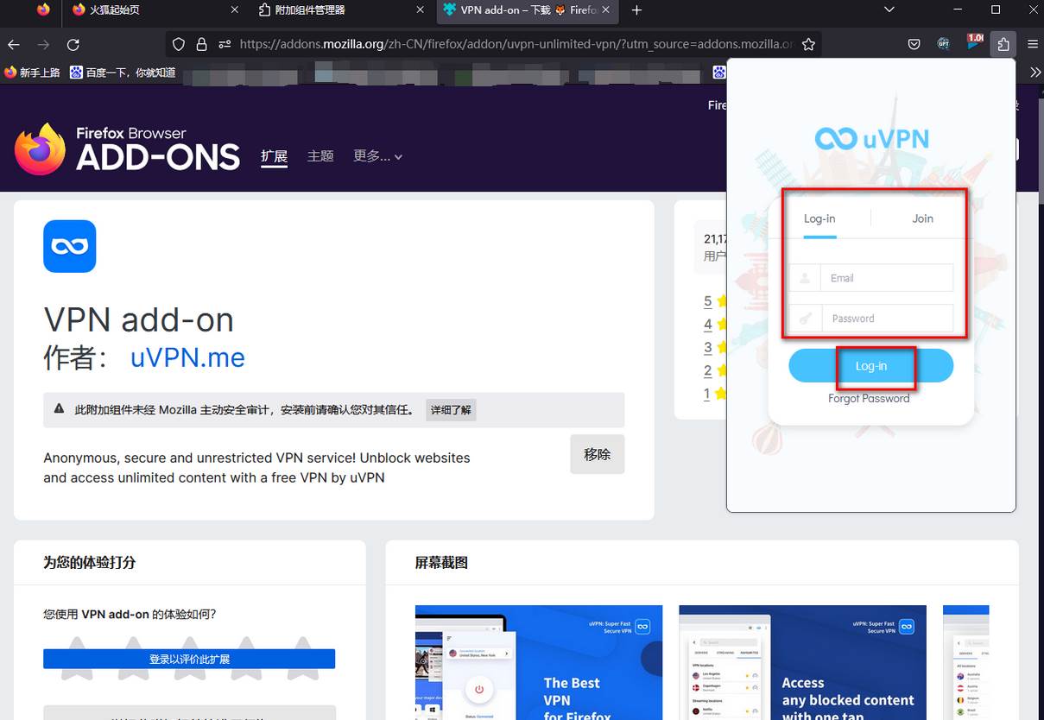Image resolution: width=1044 pixels, height=720 pixels.
Task: Select the 主题 navigation item
Action: pyautogui.click(x=320, y=156)
